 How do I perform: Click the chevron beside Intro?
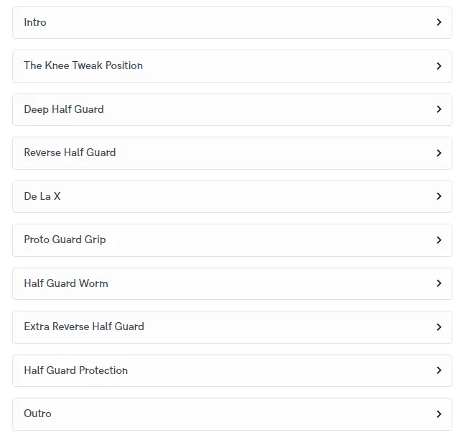[439, 22]
